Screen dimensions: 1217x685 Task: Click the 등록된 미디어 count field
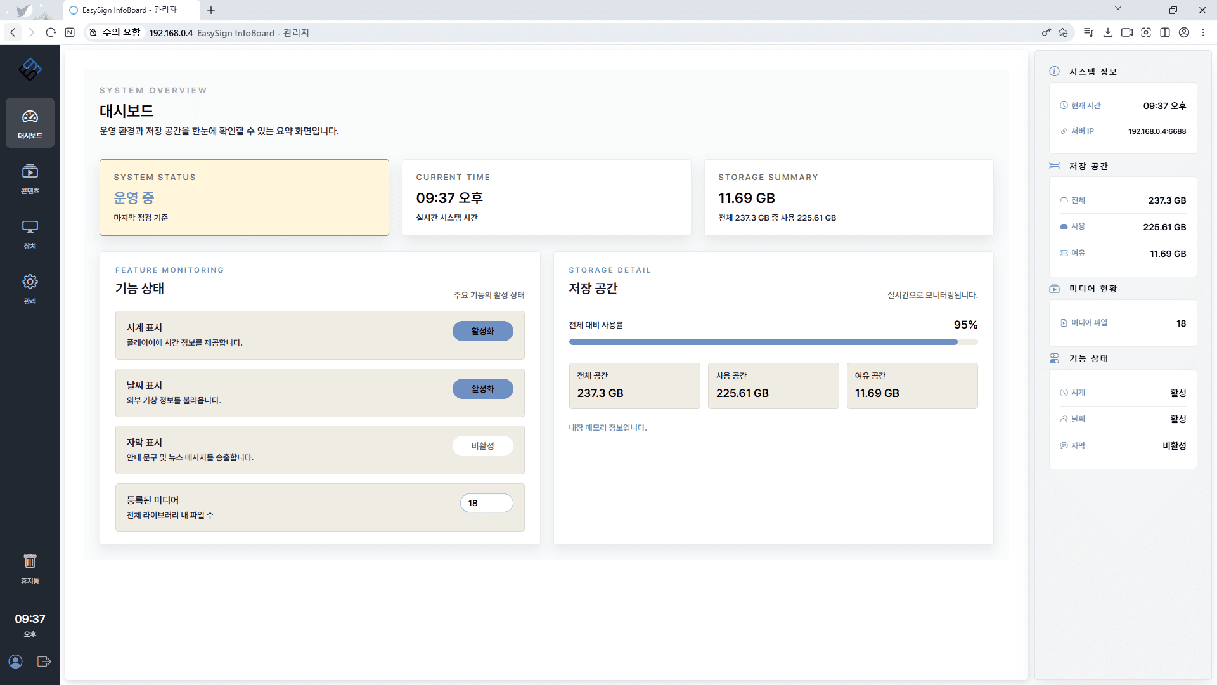(486, 503)
